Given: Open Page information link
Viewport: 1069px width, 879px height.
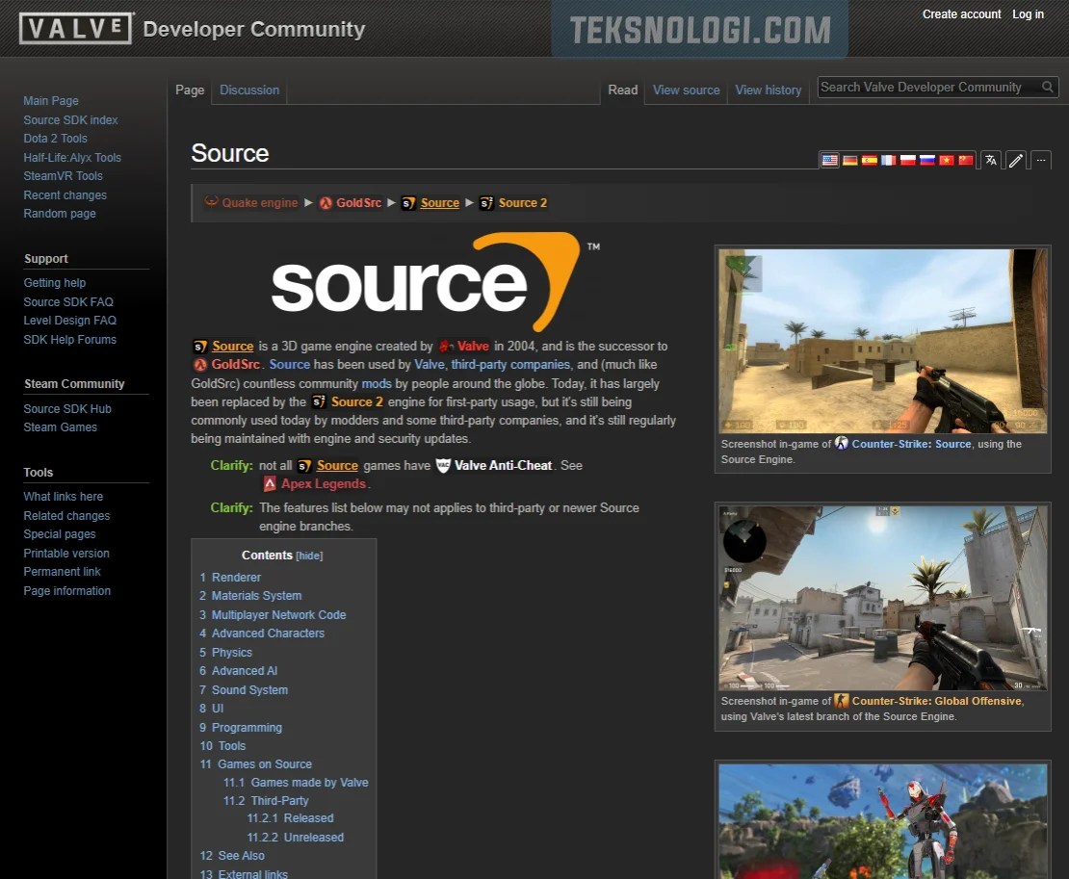Looking at the screenshot, I should [x=66, y=591].
